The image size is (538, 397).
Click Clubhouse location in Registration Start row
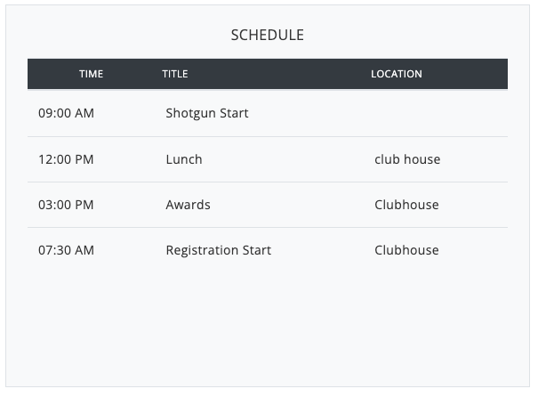click(406, 250)
